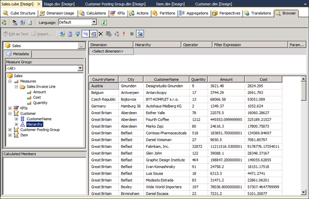Open the document list dropdown arrow
This screenshot has width=309, height=199.
click(x=305, y=4)
